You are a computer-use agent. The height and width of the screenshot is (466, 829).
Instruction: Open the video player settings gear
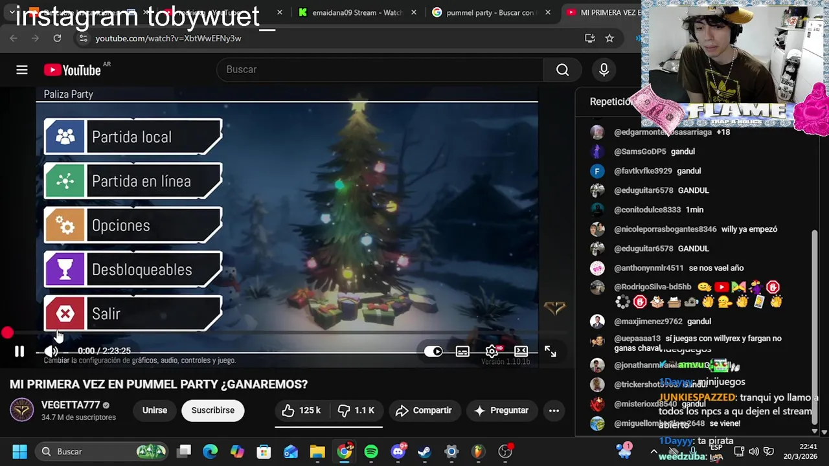[x=492, y=351]
